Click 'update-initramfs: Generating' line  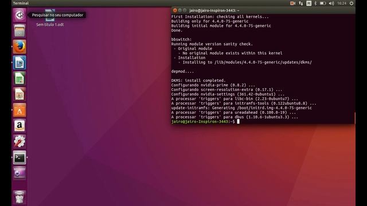(x=241, y=108)
